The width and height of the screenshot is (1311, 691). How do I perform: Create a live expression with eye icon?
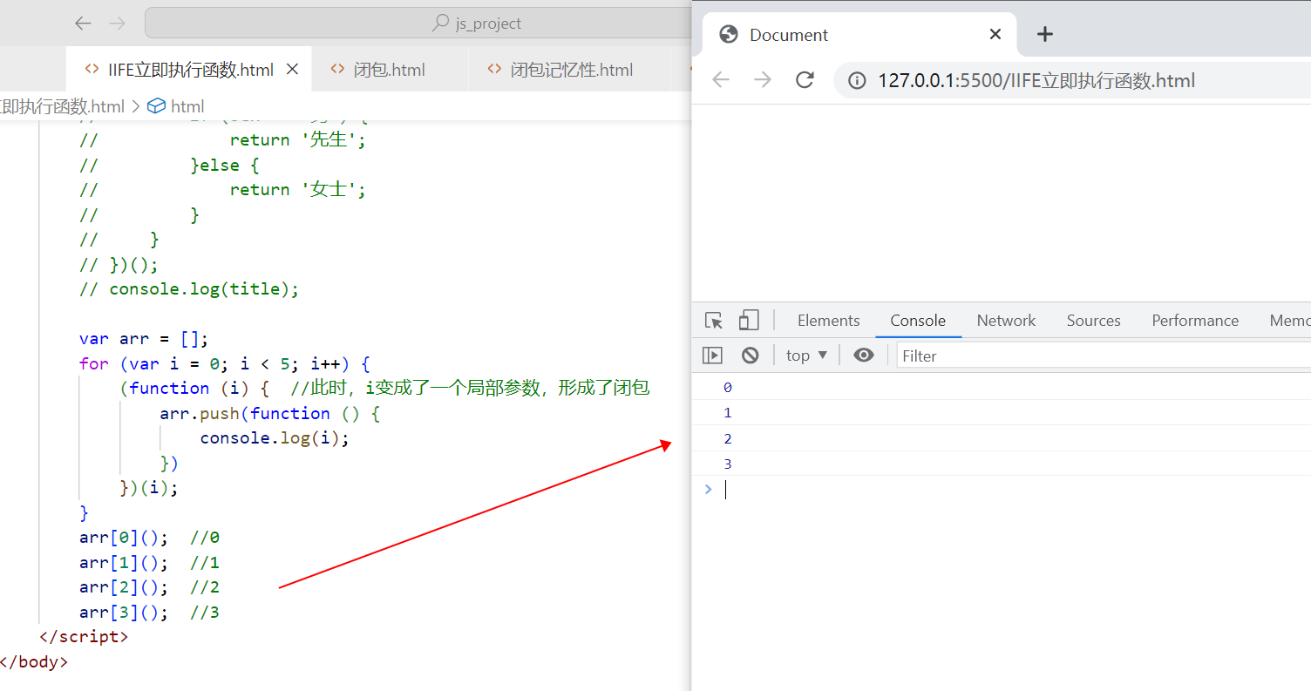(x=864, y=356)
